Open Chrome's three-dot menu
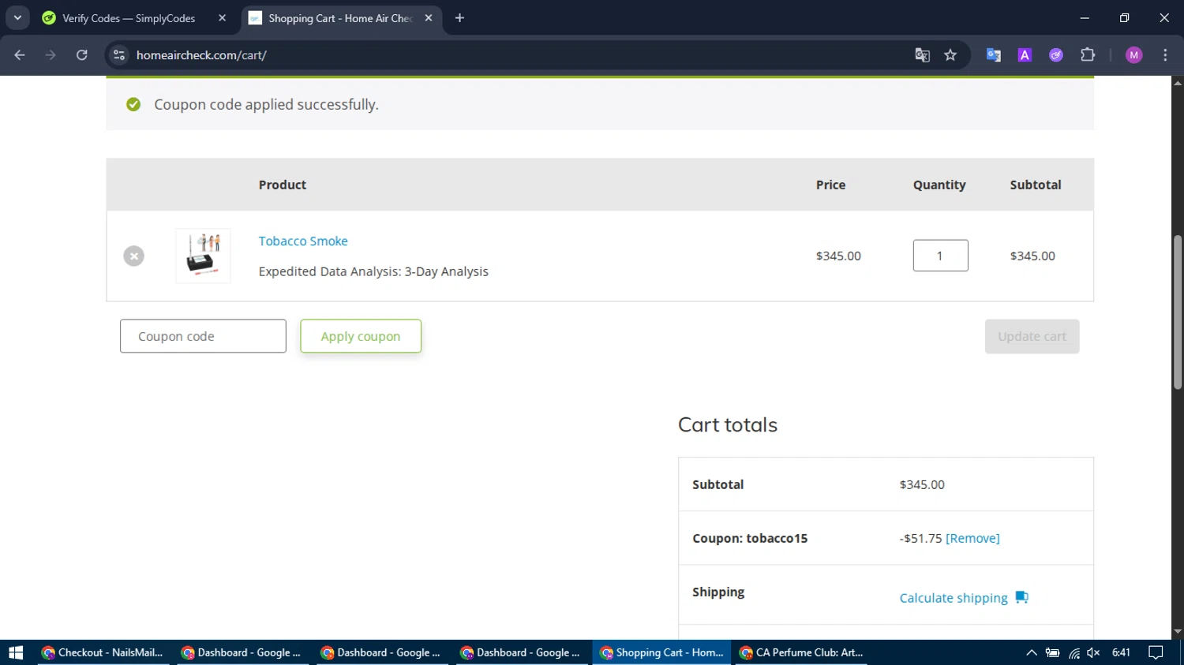The image size is (1184, 665). click(x=1165, y=55)
